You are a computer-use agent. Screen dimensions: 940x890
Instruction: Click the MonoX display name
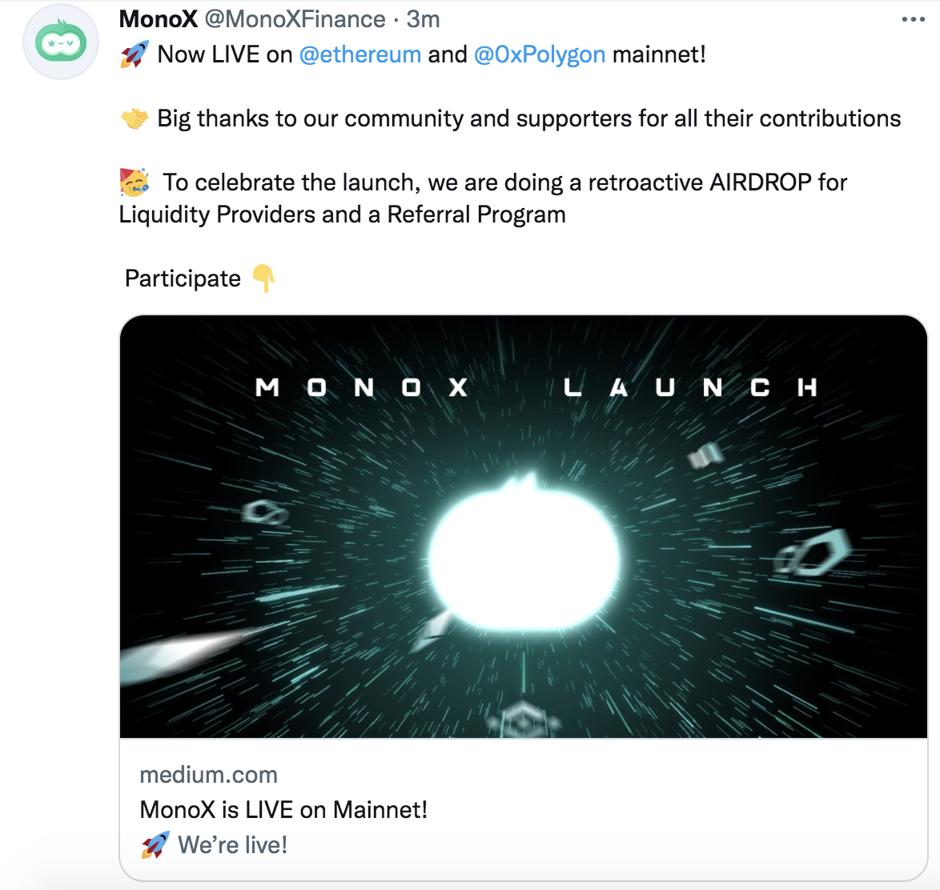159,19
